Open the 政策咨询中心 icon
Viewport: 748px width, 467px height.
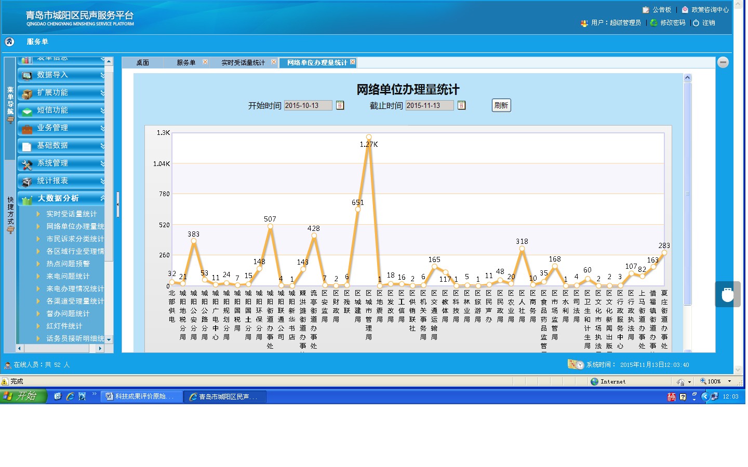pos(685,10)
